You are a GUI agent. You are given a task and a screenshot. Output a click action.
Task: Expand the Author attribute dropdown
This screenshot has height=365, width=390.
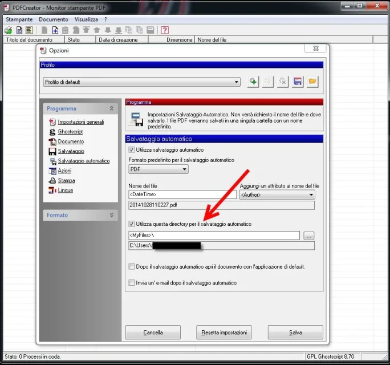pos(277,195)
